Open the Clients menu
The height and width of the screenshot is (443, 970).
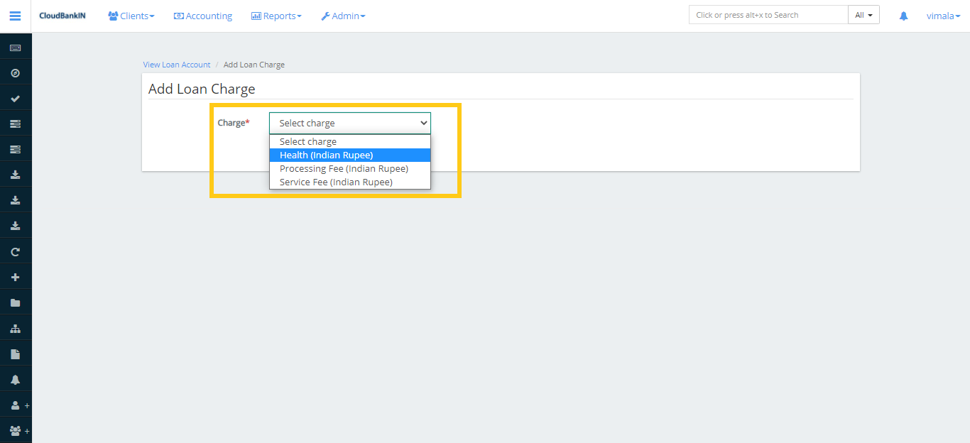point(131,16)
